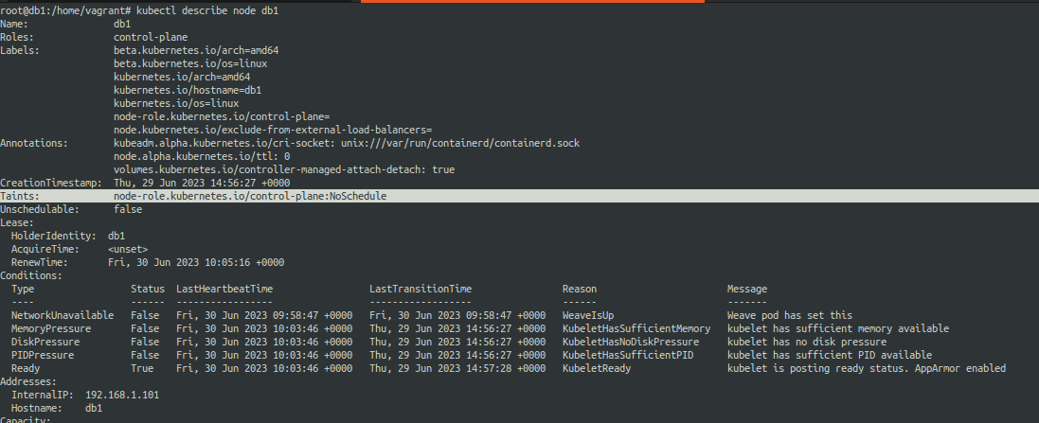Click the Weave pod has set this message
Screen dimensions: 1039x423
(789, 315)
